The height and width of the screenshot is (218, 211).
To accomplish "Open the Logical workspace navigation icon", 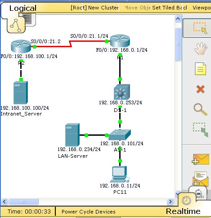I will tap(16, 26).
